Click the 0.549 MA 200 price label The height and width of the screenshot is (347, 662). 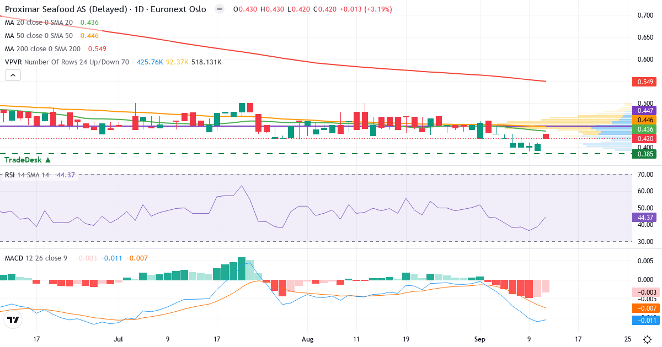pyautogui.click(x=645, y=82)
